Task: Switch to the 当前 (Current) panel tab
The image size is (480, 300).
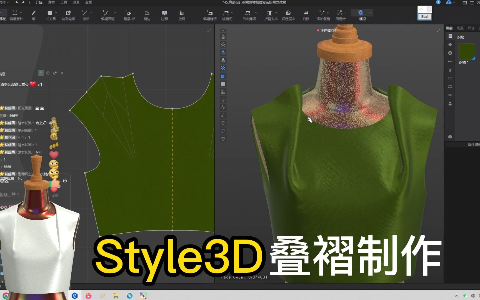Action: (x=449, y=28)
